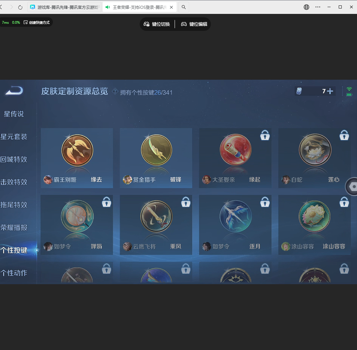Open the 星传说 category
This screenshot has width=357, height=350.
click(x=14, y=114)
